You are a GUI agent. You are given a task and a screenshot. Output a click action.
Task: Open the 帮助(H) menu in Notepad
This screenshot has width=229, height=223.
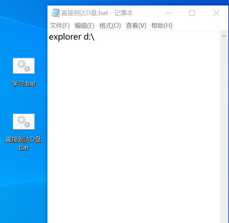pos(162,26)
